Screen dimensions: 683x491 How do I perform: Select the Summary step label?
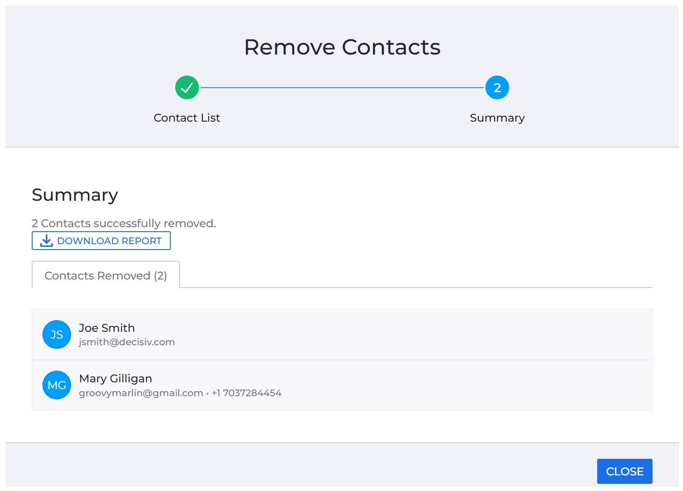pos(497,118)
